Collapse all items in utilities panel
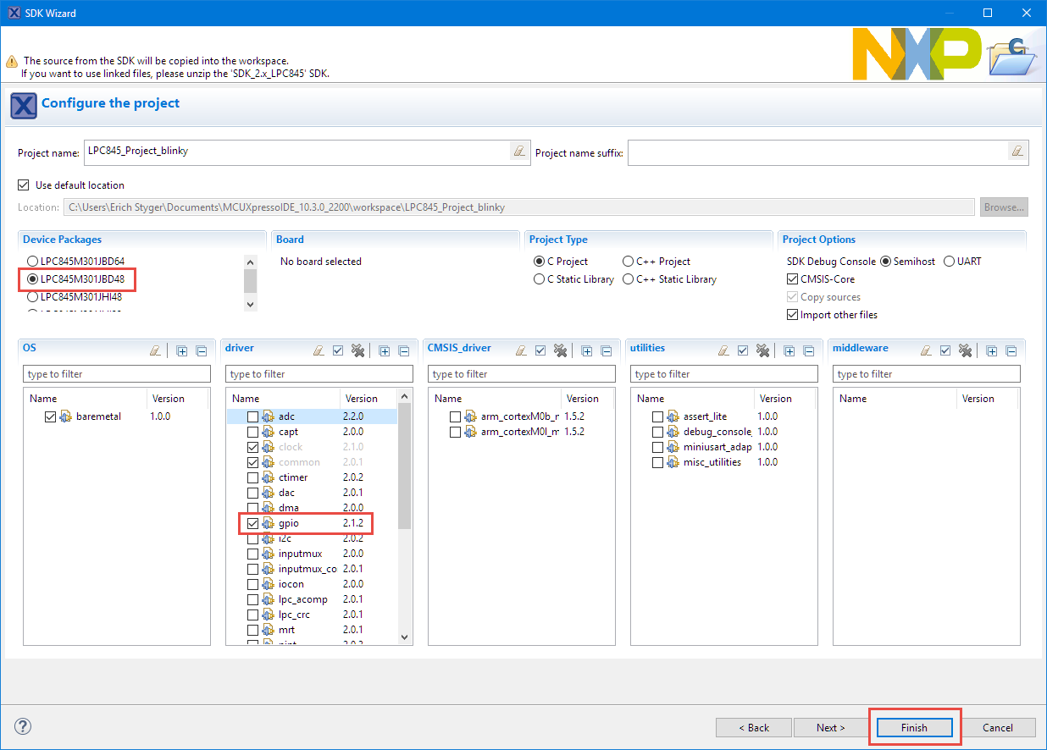The image size is (1047, 750). (809, 350)
